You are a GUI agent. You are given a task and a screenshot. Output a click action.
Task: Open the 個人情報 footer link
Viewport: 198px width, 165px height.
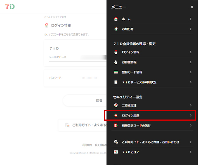coord(101,145)
